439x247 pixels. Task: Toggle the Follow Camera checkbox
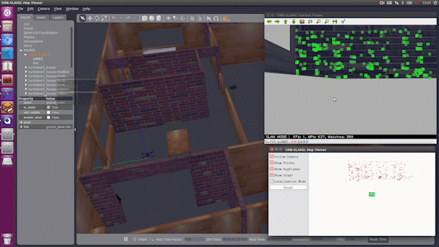pyautogui.click(x=272, y=156)
